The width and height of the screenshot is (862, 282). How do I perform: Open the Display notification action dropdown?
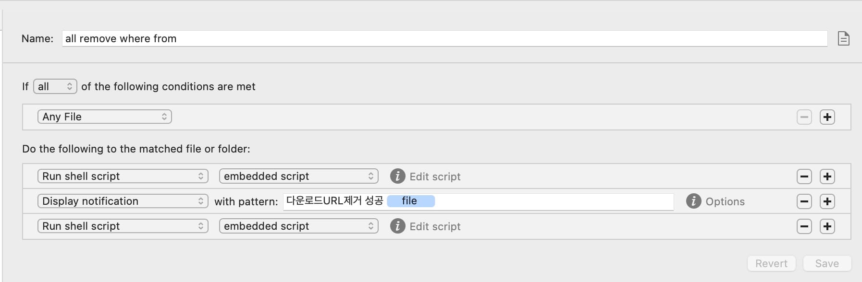coord(123,201)
